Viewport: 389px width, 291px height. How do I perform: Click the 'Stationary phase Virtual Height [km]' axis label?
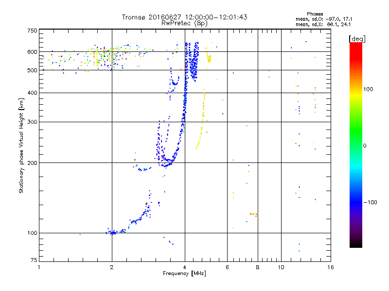point(21,145)
